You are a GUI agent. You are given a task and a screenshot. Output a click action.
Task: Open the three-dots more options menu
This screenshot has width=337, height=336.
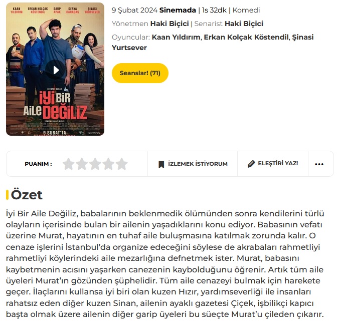(319, 164)
